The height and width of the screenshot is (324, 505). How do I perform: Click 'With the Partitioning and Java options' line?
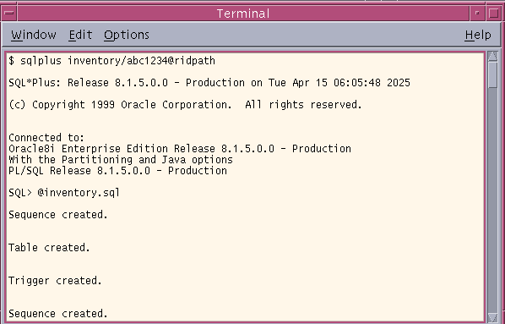121,160
